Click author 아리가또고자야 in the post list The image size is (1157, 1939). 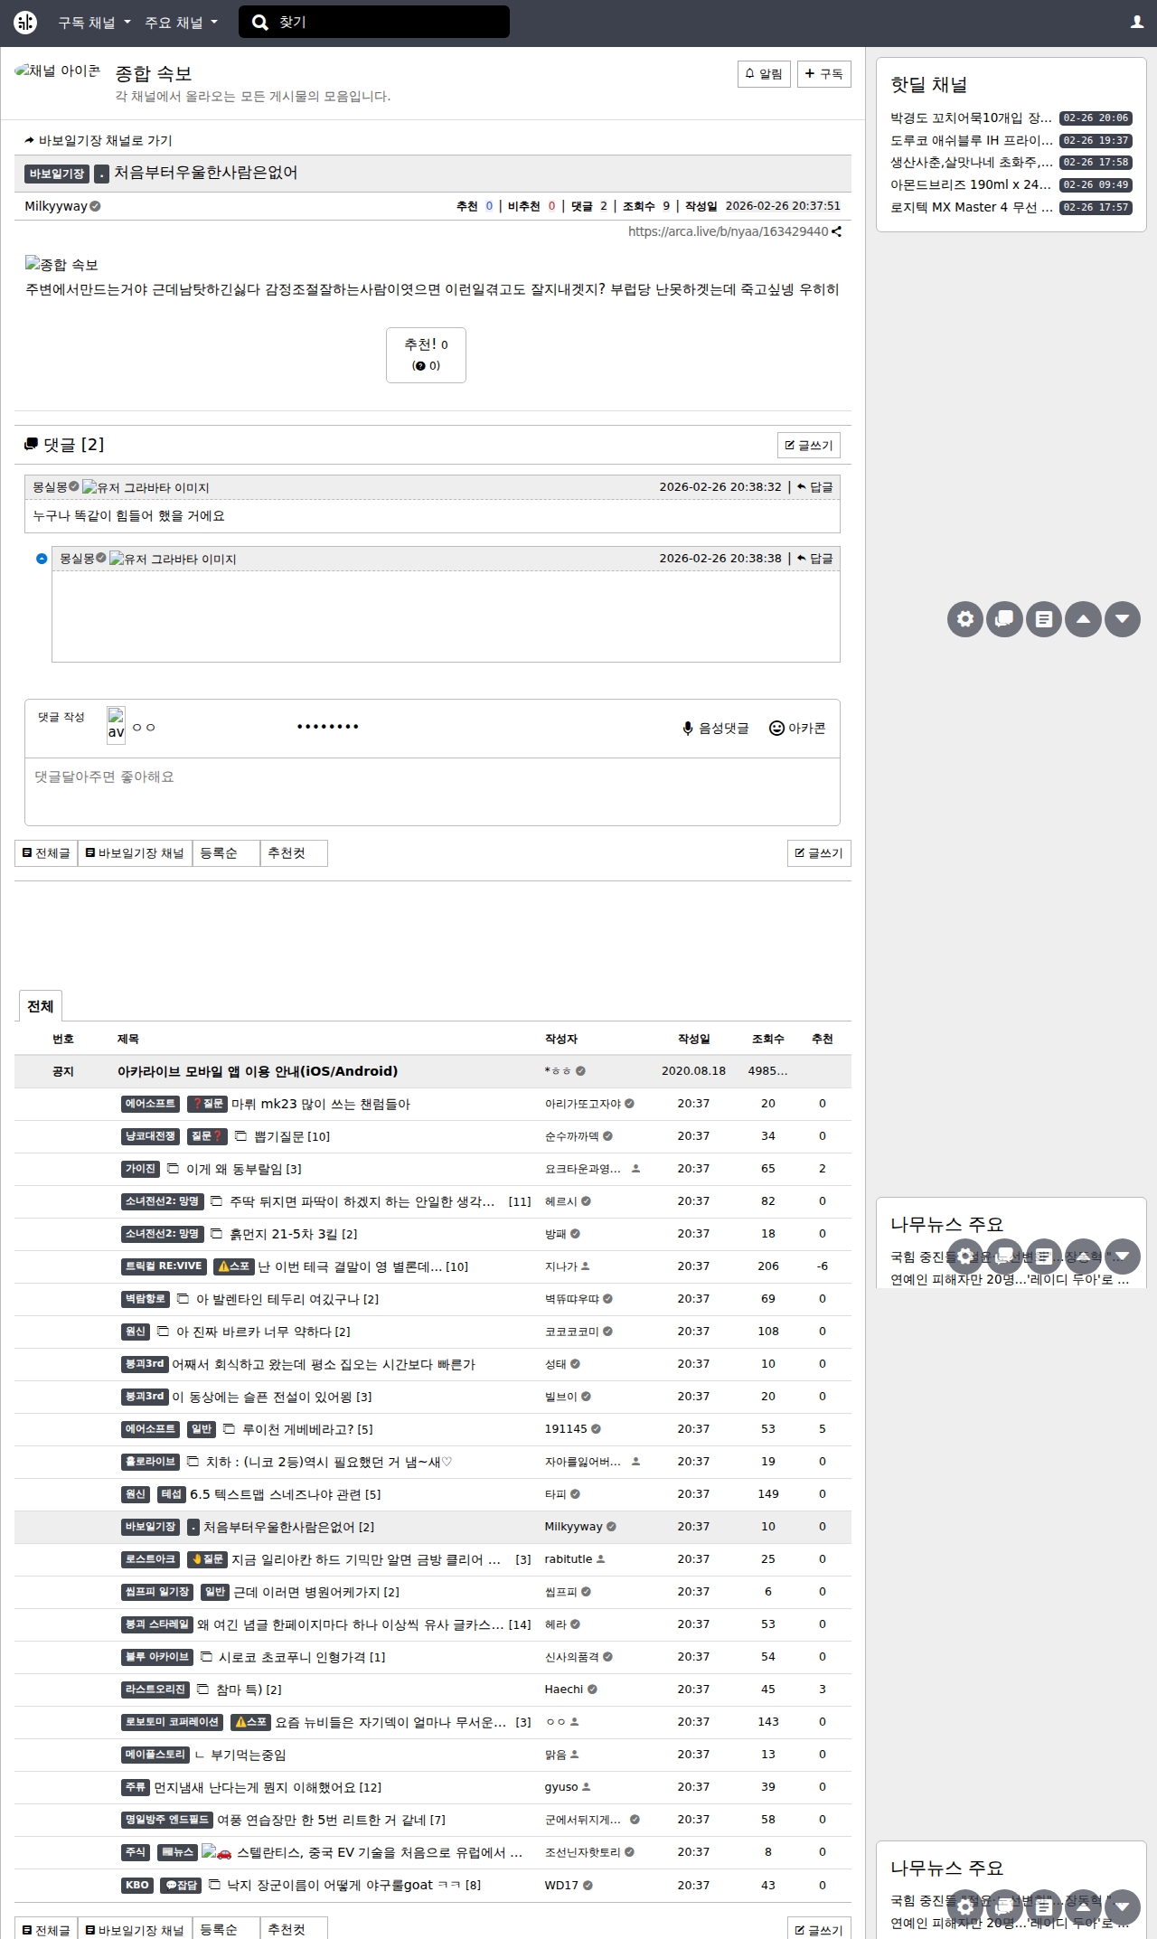coord(583,1104)
